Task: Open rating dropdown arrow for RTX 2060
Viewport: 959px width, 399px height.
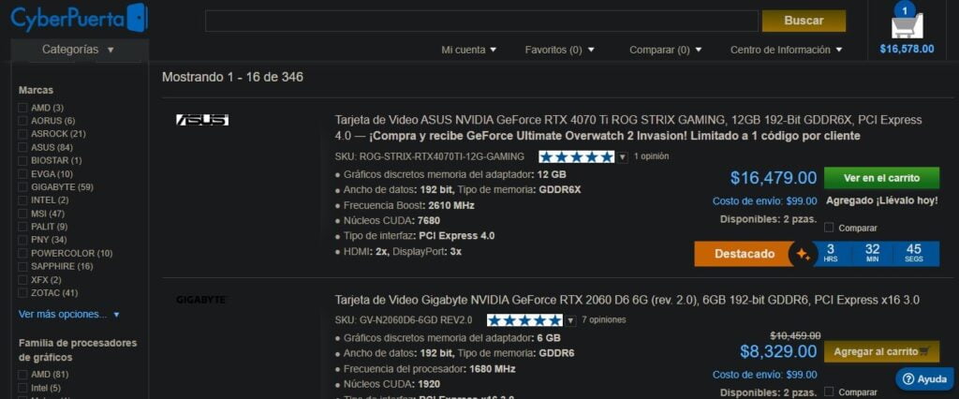Action: point(570,320)
